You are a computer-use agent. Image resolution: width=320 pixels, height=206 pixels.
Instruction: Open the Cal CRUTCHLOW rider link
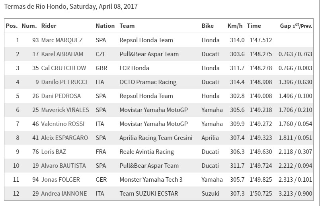coord(63,68)
